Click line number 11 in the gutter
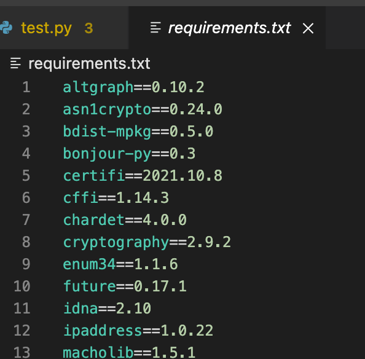The height and width of the screenshot is (359, 365). pyautogui.click(x=22, y=308)
